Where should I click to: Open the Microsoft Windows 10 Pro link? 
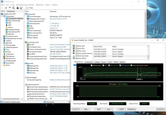(58, 19)
